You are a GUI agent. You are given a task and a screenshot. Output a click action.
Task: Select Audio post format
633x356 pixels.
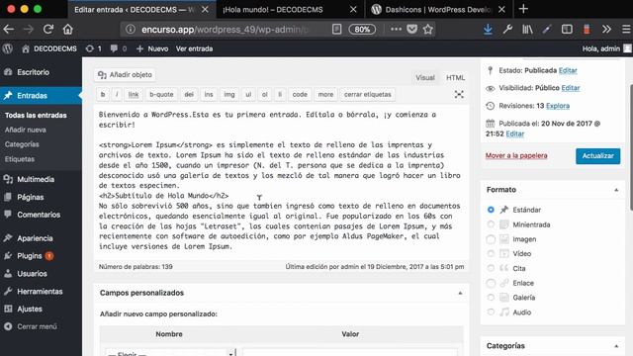tap(491, 312)
